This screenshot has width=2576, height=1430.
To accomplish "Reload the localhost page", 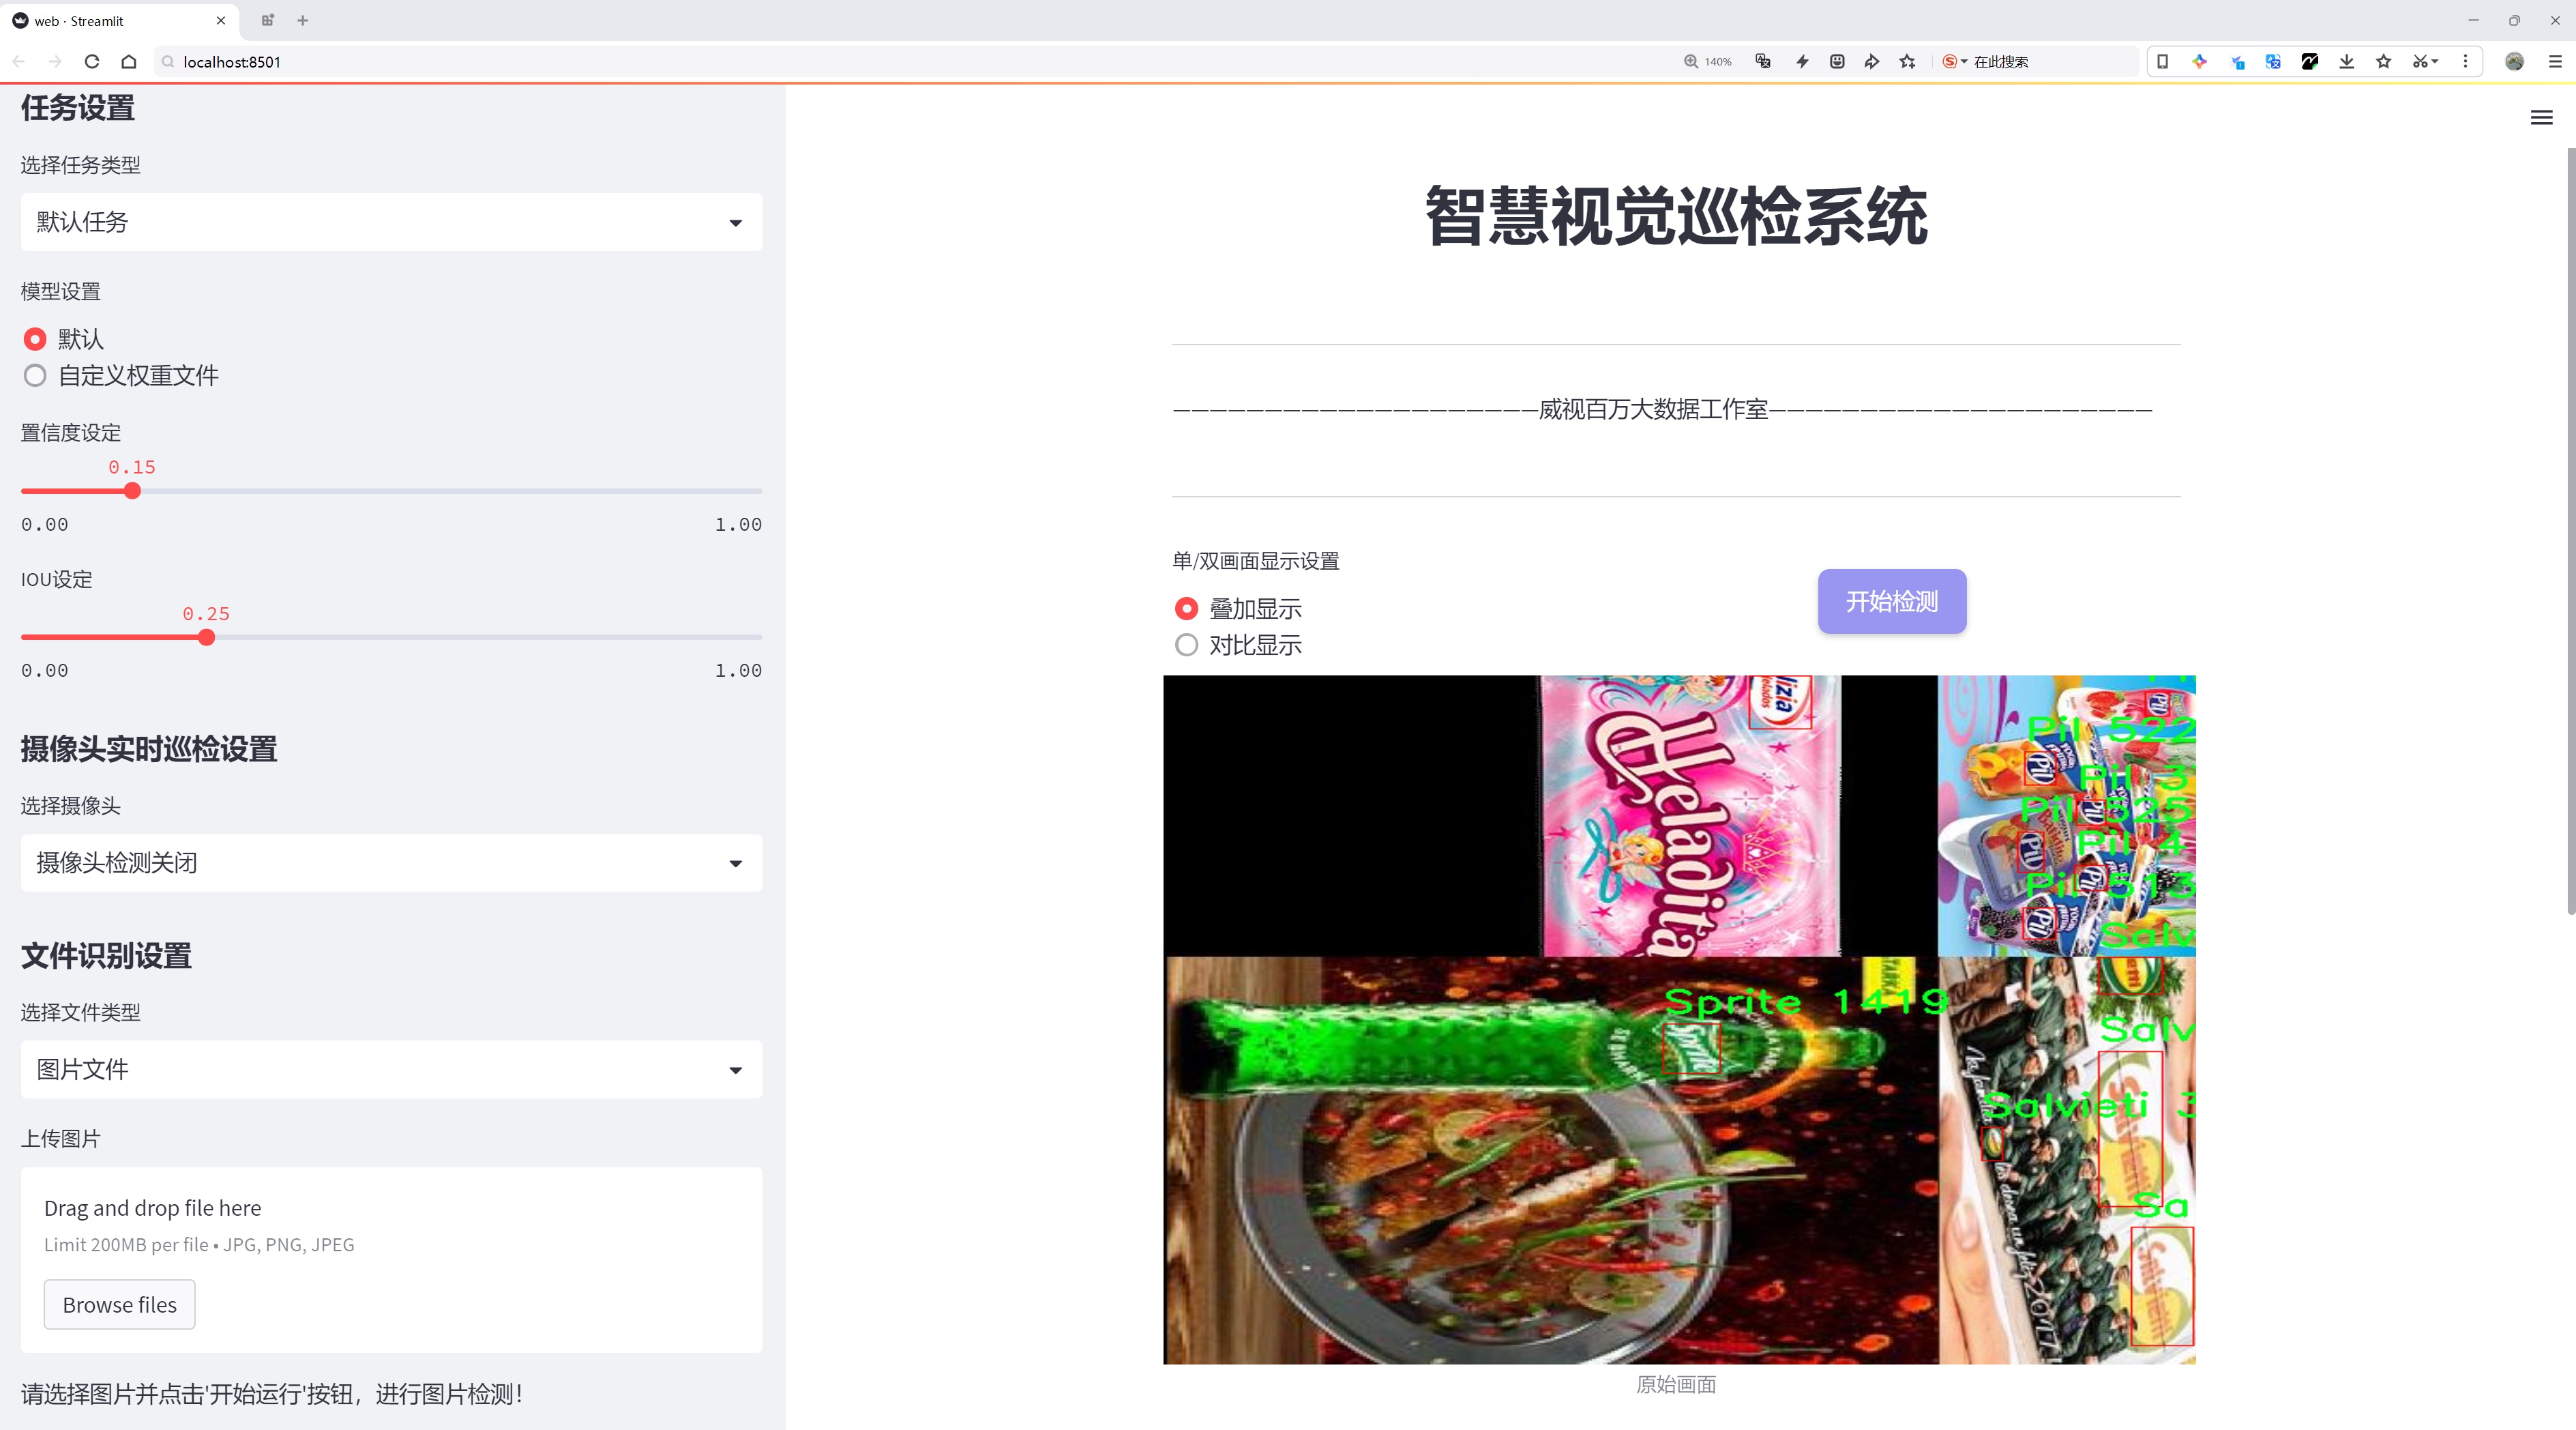I will (x=92, y=62).
